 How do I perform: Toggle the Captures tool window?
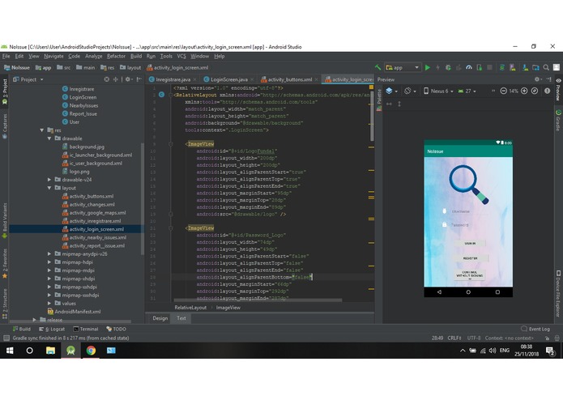point(5,126)
